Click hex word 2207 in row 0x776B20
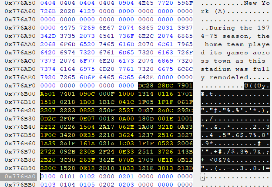 48,110
